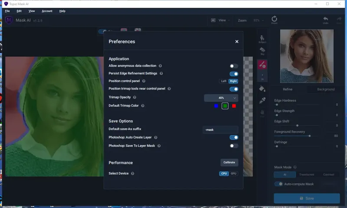This screenshot has width=347, height=208.
Task: Set control panel position to Right
Action: 233,81
